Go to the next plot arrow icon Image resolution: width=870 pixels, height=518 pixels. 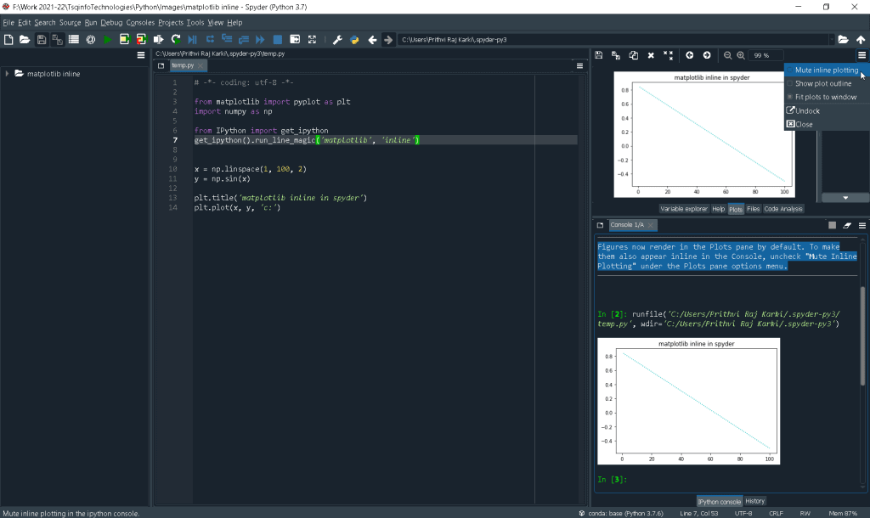[x=707, y=55]
